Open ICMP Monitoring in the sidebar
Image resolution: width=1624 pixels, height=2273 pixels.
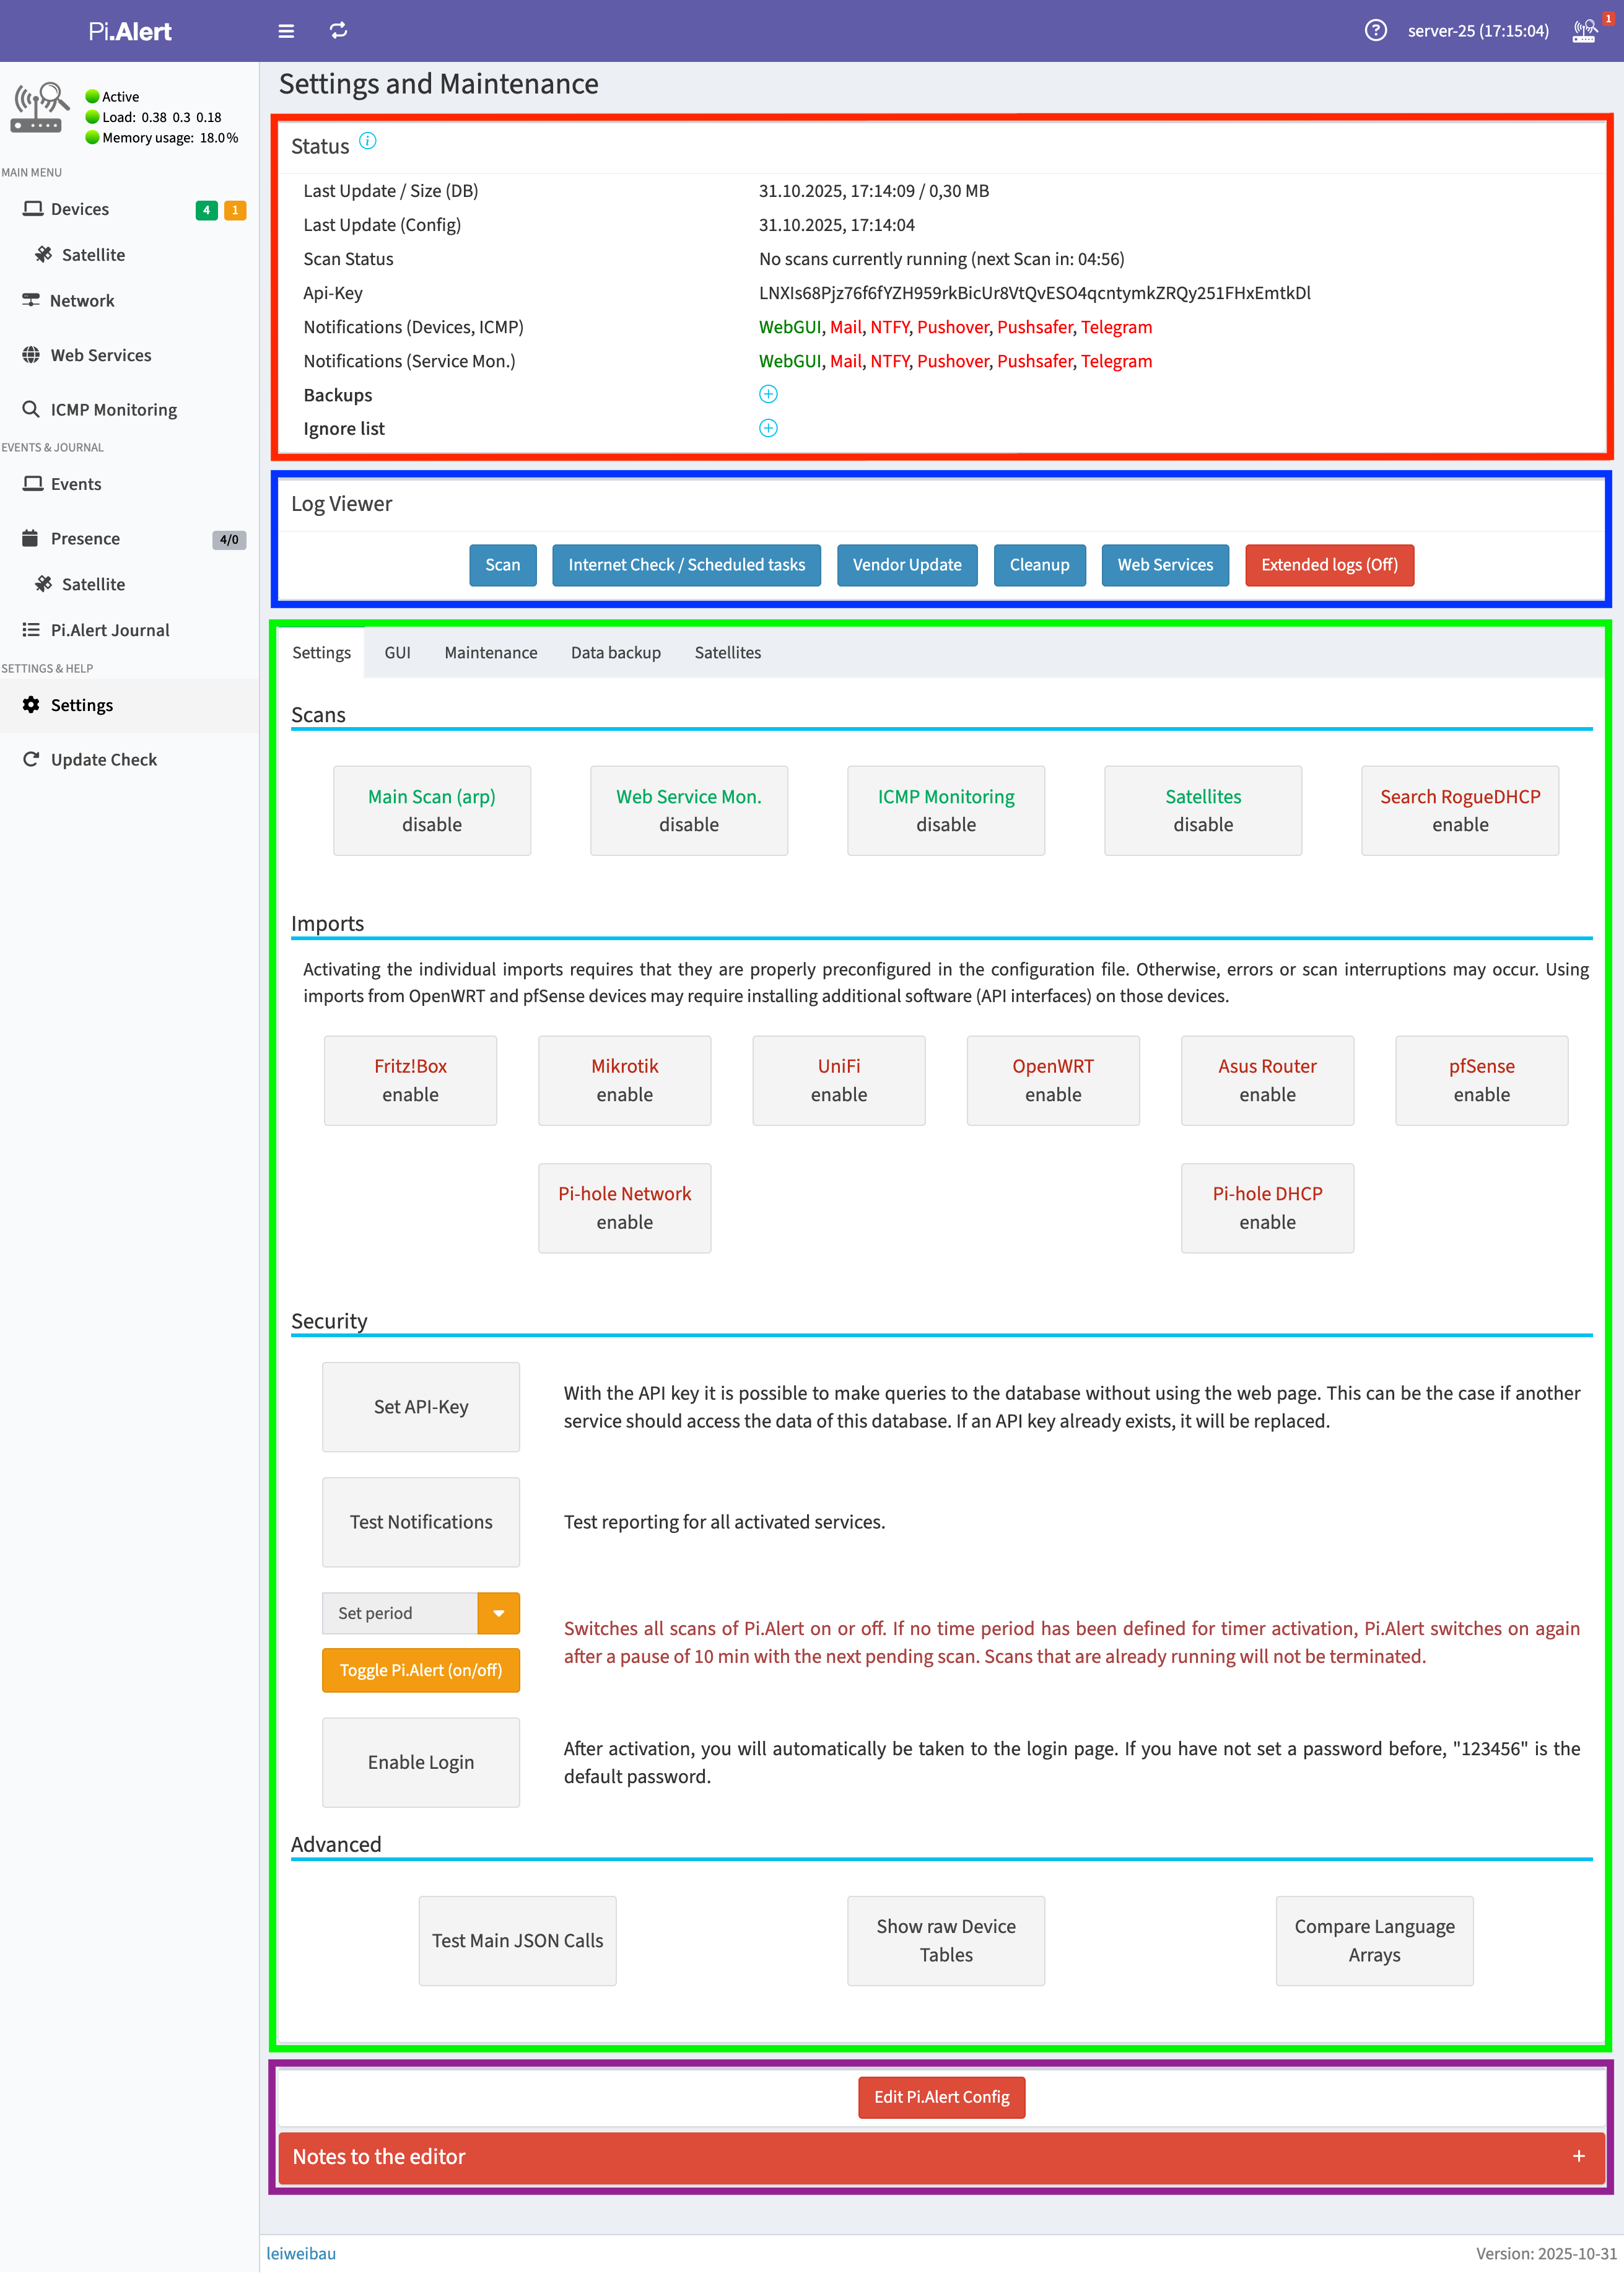click(114, 410)
